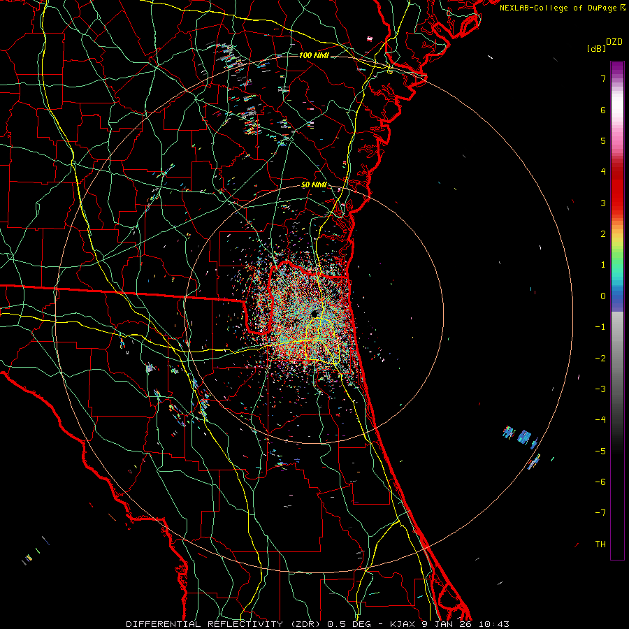Click the -7 value on color scale
The width and height of the screenshot is (629, 629).
(x=600, y=513)
